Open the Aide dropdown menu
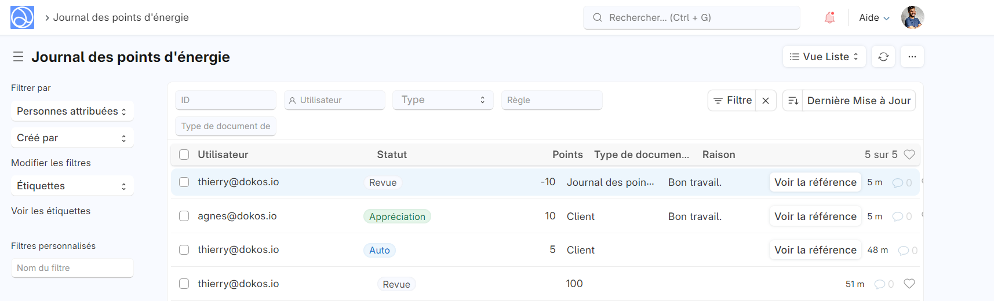Image resolution: width=994 pixels, height=301 pixels. click(874, 17)
